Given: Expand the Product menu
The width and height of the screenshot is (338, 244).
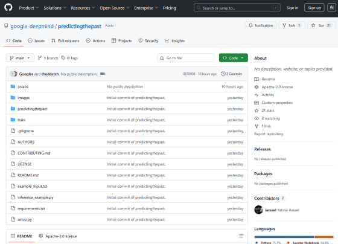Looking at the screenshot, I should (29, 8).
